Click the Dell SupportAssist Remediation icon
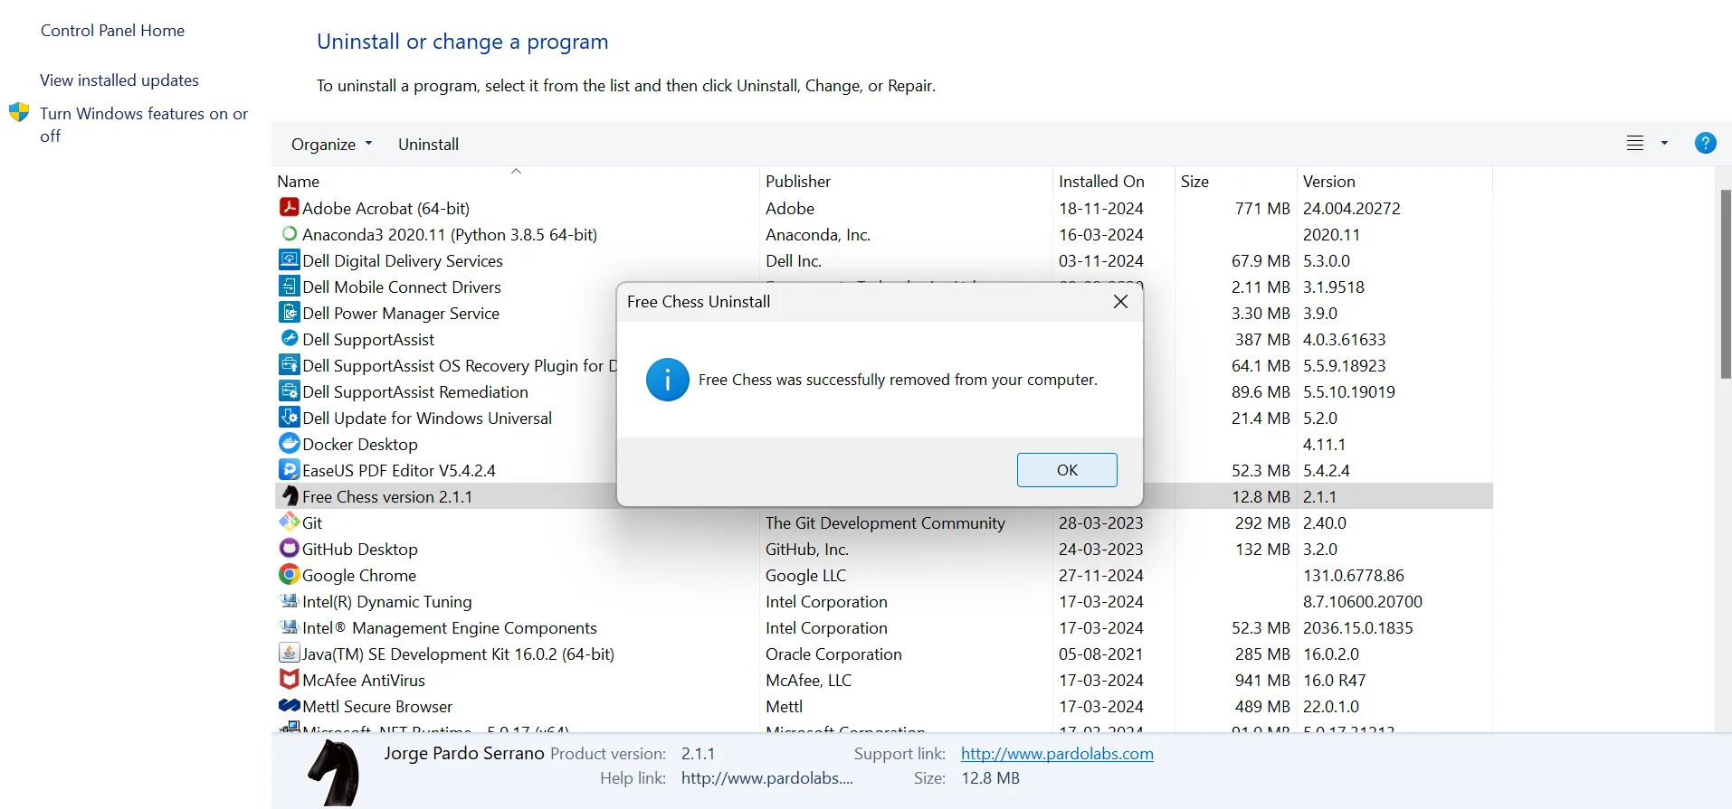This screenshot has height=809, width=1732. pos(289,390)
